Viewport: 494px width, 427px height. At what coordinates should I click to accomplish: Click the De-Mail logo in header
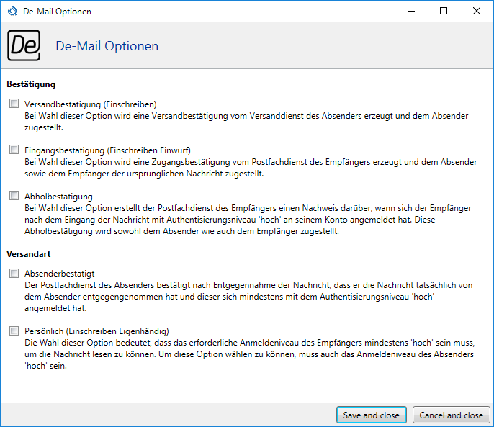click(x=24, y=45)
